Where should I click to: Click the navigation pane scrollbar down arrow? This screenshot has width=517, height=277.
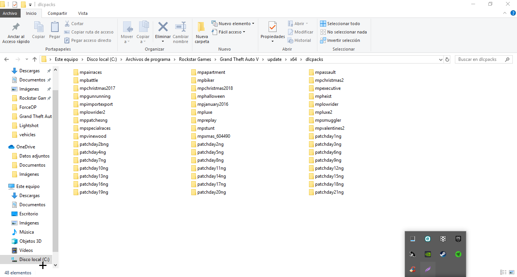[x=55, y=265]
